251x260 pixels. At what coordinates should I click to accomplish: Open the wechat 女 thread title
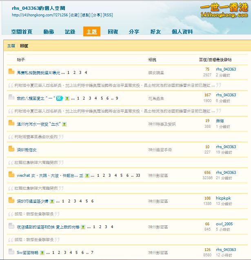click(x=50, y=176)
